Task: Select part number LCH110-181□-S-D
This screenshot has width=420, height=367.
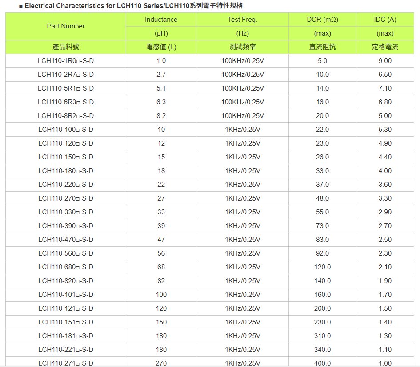Action: pos(66,335)
